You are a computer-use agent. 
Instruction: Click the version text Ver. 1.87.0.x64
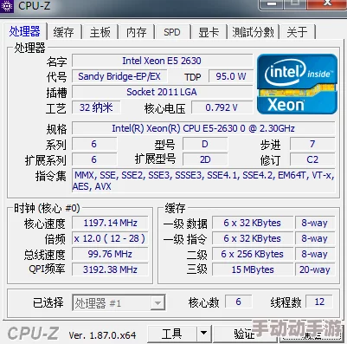102,335
